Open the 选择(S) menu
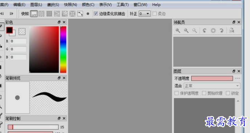Image resolution: width=250 pixels, height=133 pixels. [53, 5]
